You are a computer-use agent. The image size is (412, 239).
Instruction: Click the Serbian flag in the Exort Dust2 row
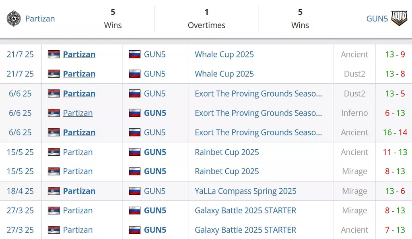point(54,93)
